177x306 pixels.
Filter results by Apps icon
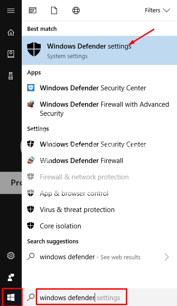(33, 10)
